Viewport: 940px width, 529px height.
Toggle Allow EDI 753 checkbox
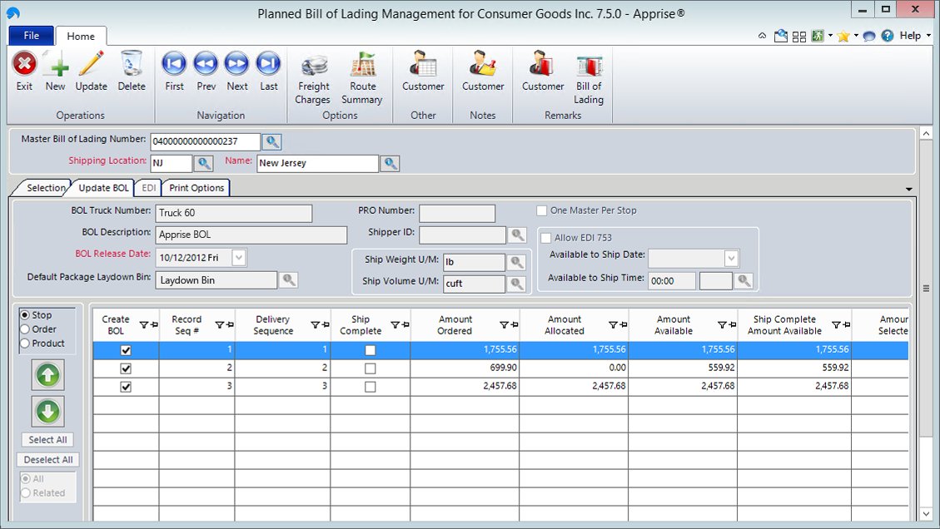(x=546, y=238)
